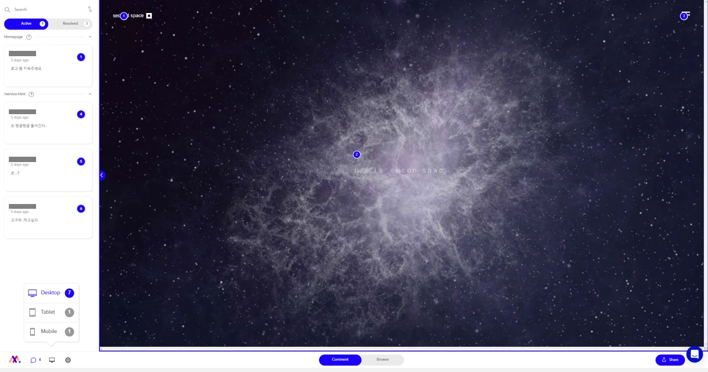The image size is (708, 372).
Task: Click the blue badge numbered 4 in comment list
Action: click(81, 114)
